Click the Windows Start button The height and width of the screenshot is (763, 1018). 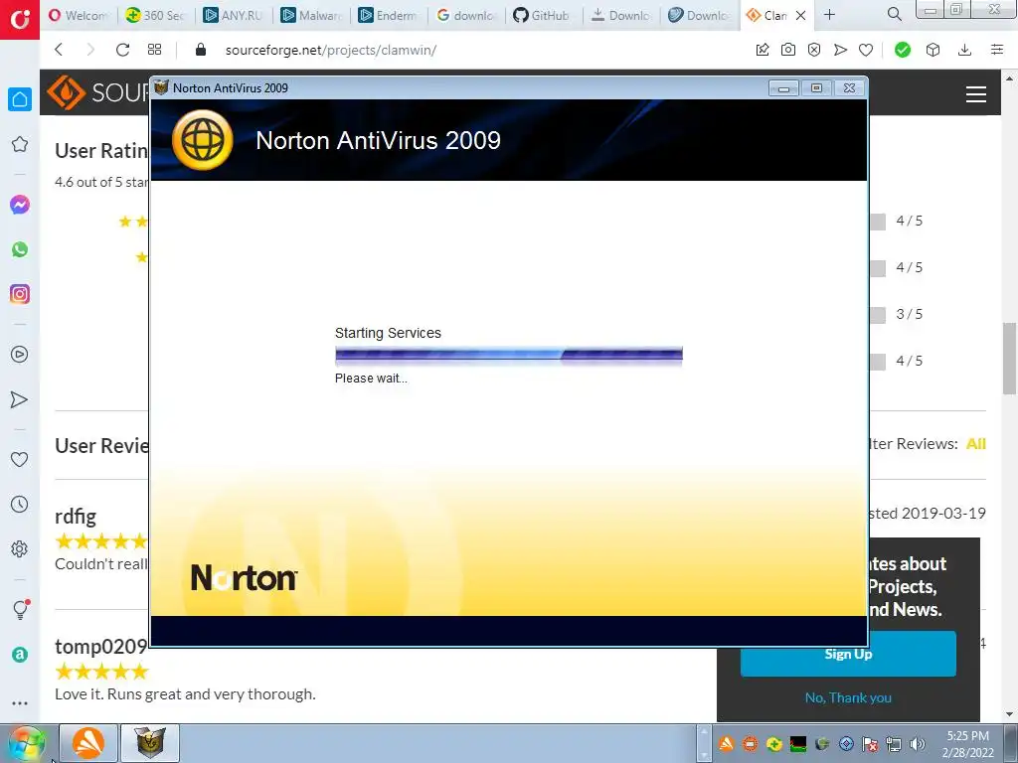pyautogui.click(x=27, y=743)
